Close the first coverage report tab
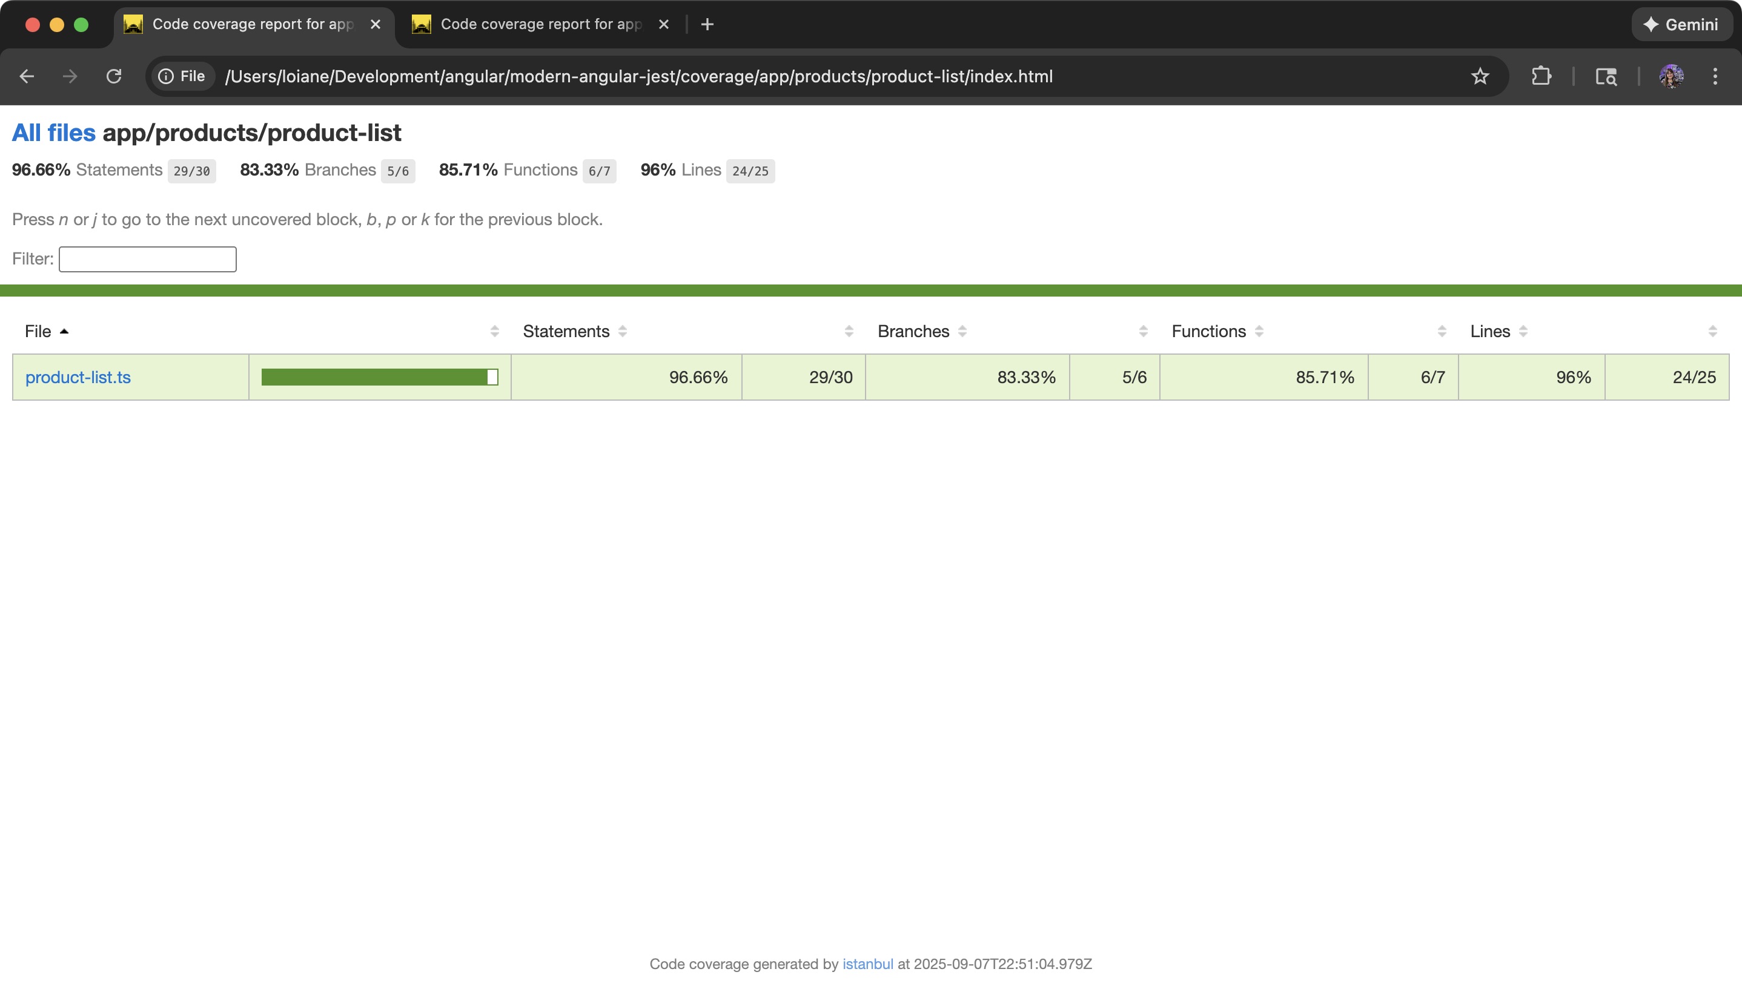The height and width of the screenshot is (989, 1742). pyautogui.click(x=375, y=24)
